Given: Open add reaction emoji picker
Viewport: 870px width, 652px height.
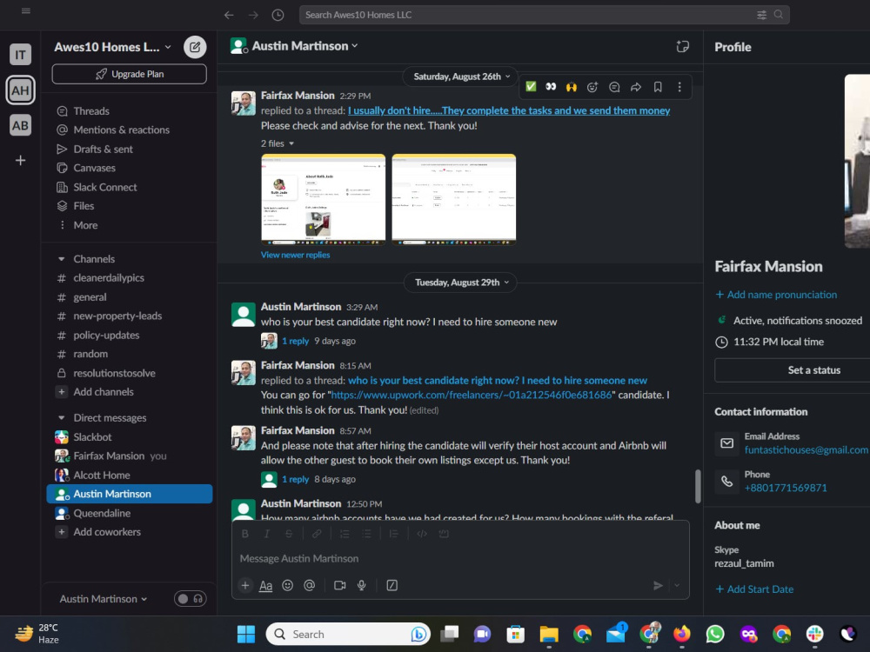Looking at the screenshot, I should coord(592,86).
